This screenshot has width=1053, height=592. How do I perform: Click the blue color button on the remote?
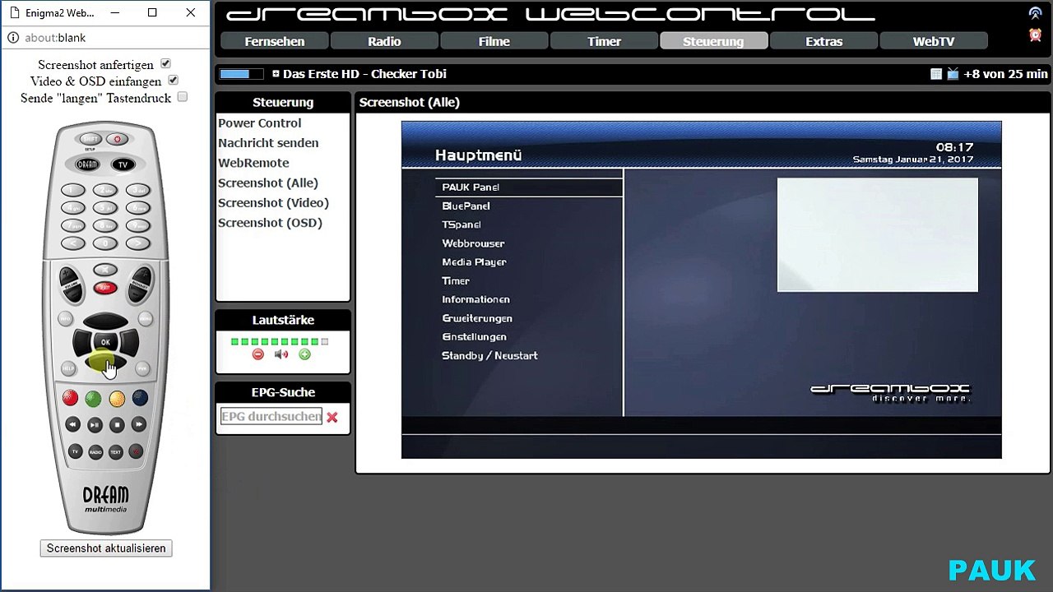[140, 399]
